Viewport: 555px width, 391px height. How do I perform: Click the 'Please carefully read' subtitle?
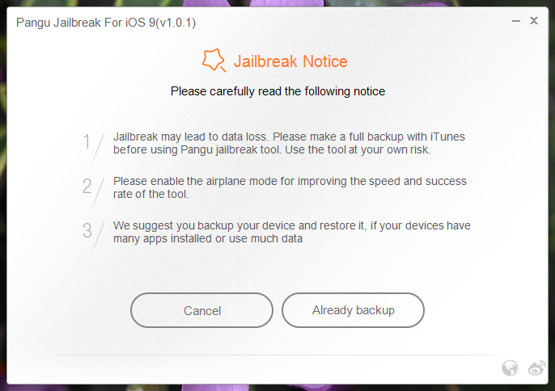(x=277, y=91)
